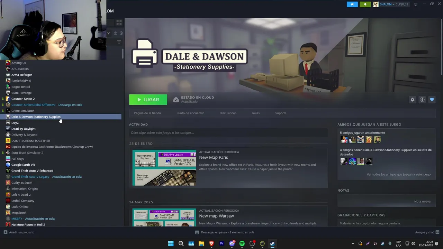Open the New Map Paris headline

[214, 157]
